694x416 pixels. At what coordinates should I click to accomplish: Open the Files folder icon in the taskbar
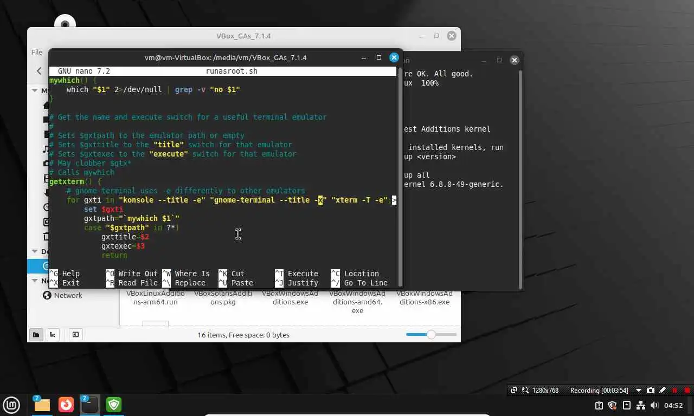click(x=42, y=404)
